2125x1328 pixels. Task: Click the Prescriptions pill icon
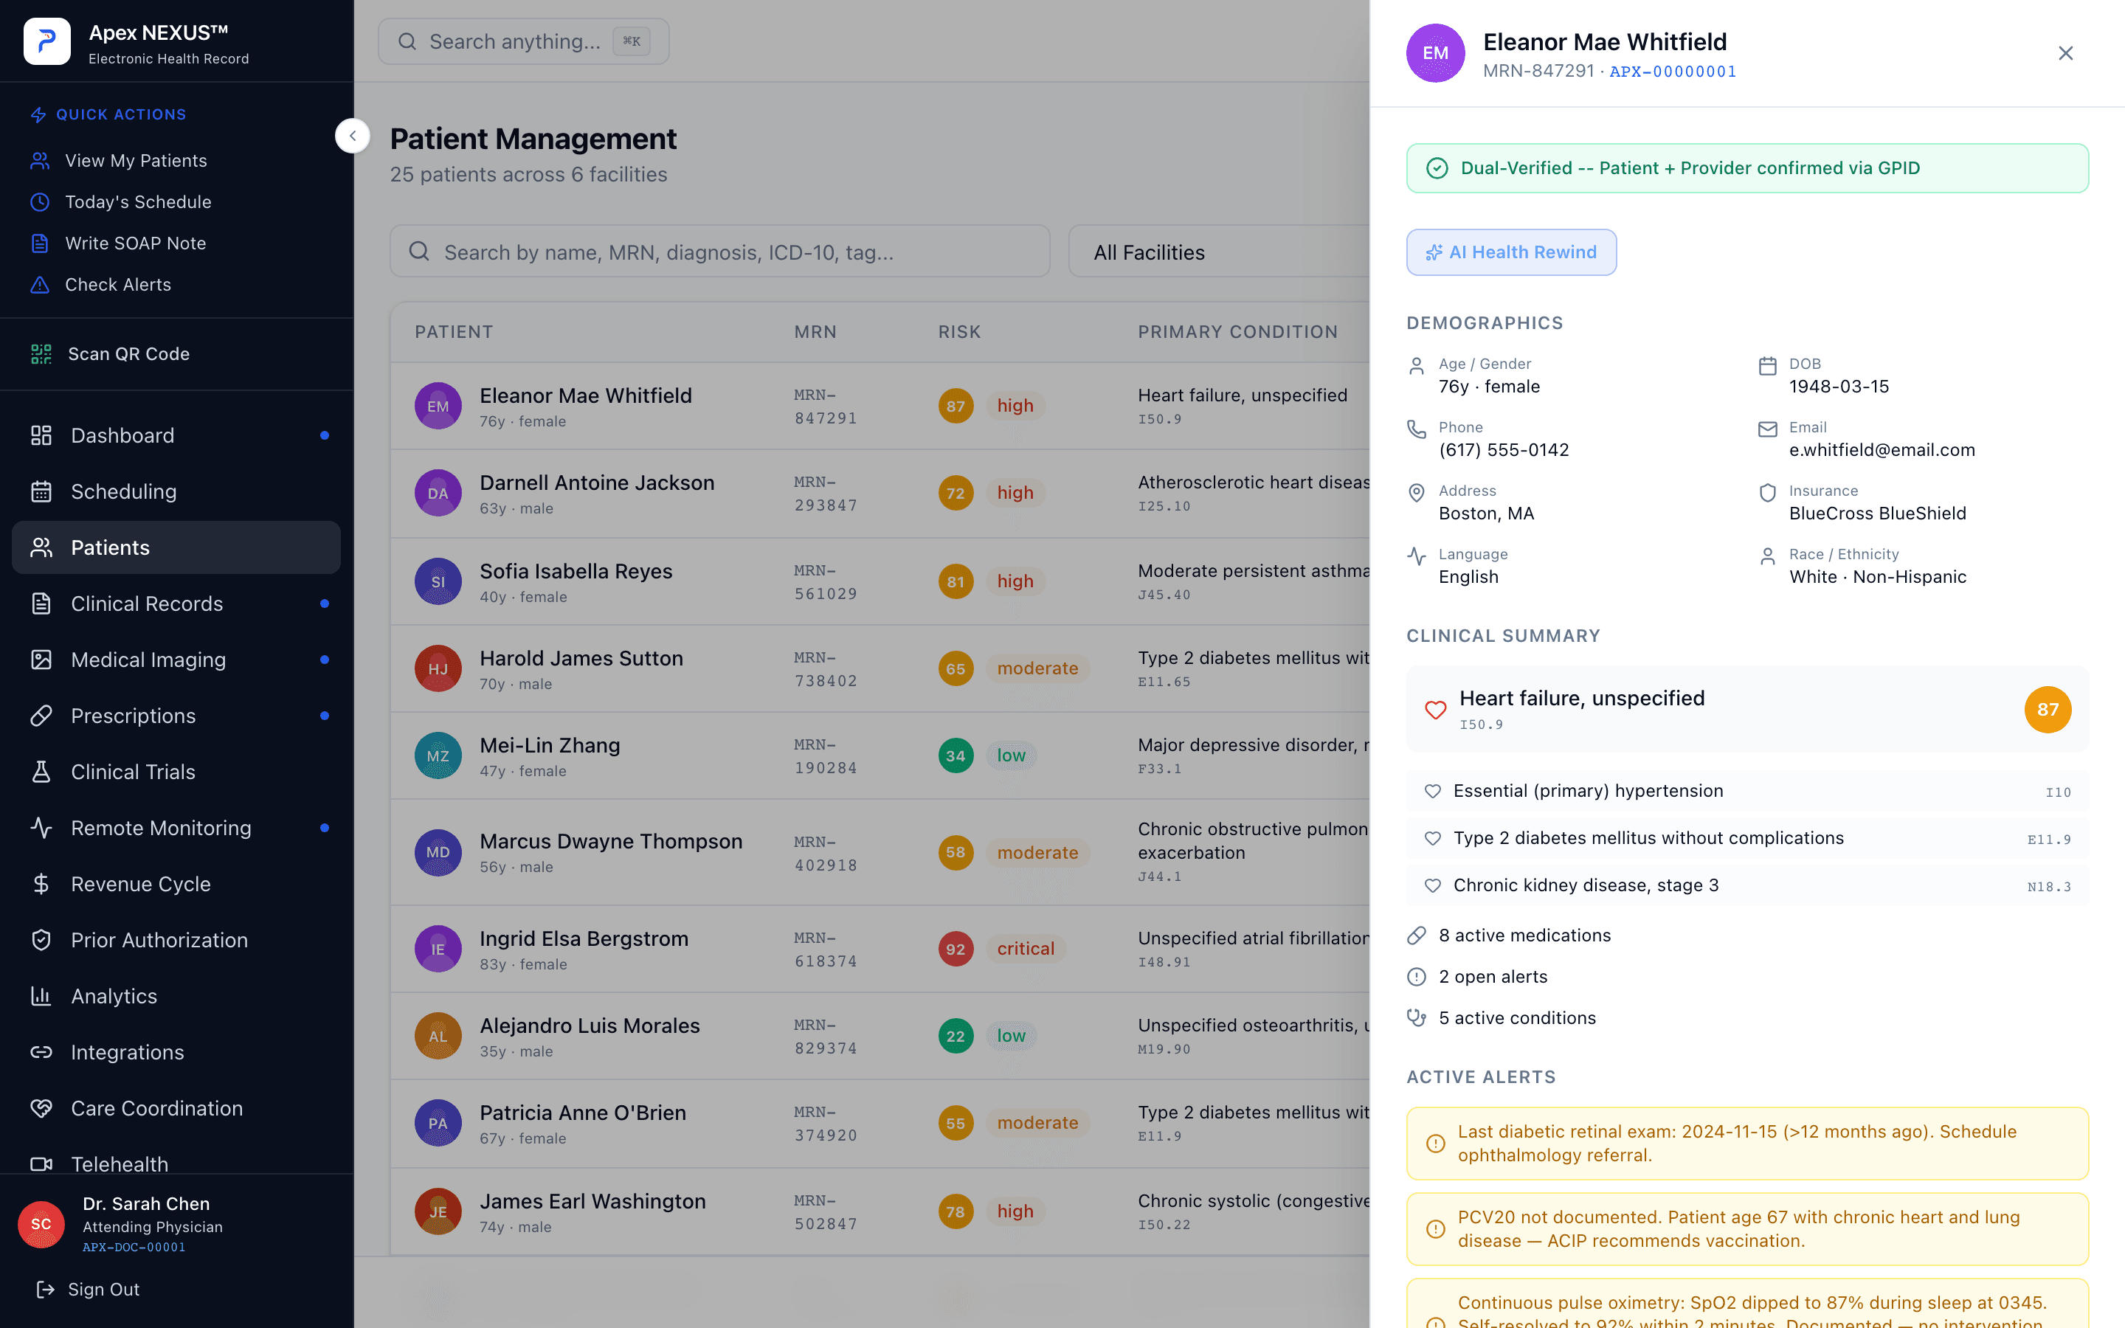41,716
